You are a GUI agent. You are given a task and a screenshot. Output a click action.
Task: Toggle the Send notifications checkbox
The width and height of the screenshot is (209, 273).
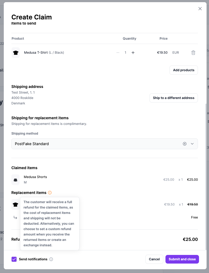14,259
